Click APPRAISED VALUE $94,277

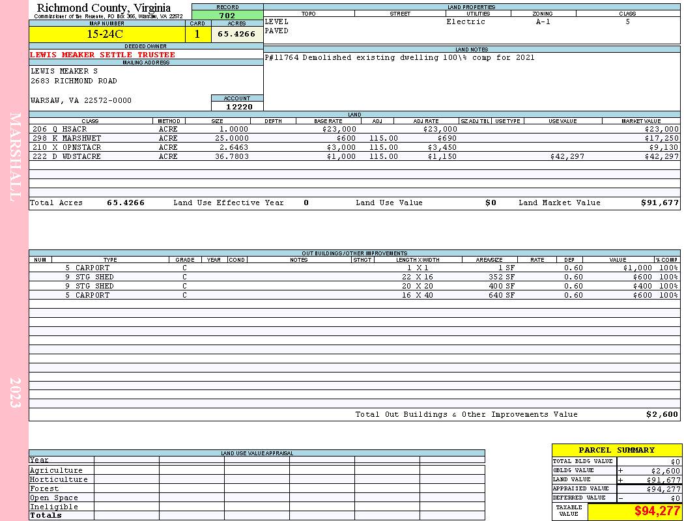[x=663, y=489]
